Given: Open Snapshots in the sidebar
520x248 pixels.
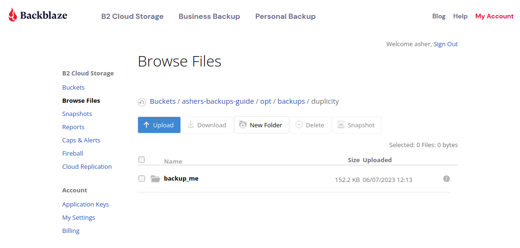Looking at the screenshot, I should pos(77,114).
